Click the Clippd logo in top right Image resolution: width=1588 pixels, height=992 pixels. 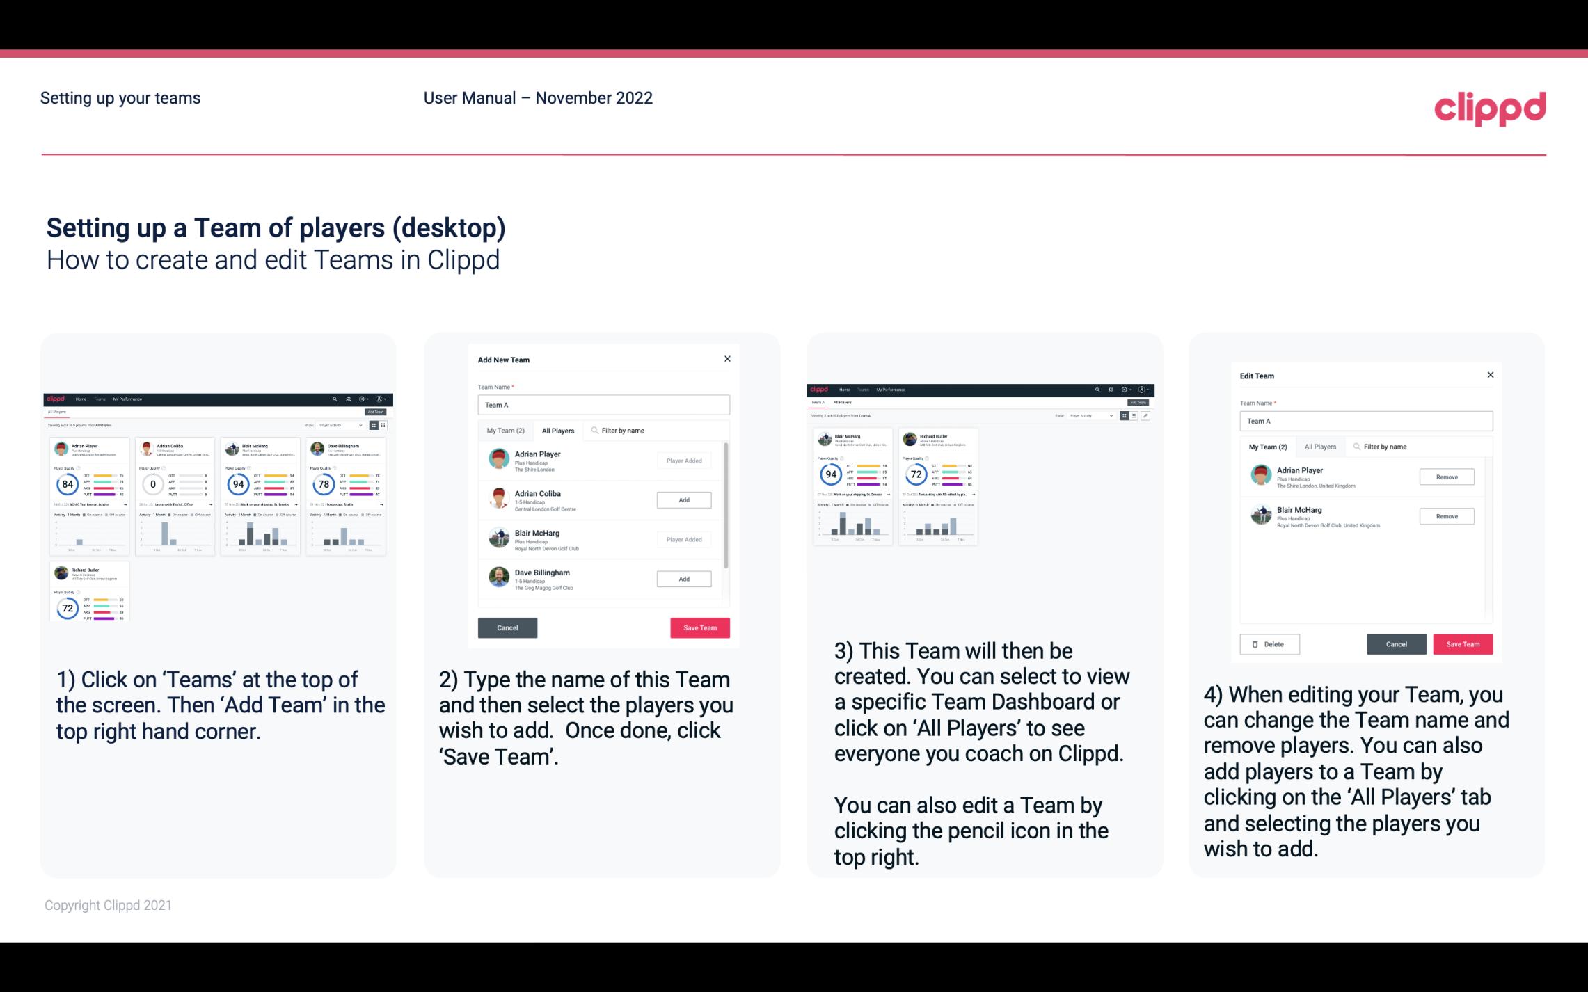click(1490, 109)
